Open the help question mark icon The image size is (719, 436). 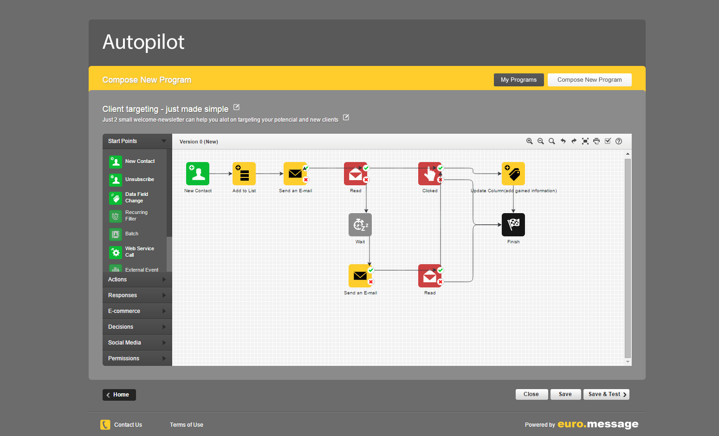coord(619,141)
